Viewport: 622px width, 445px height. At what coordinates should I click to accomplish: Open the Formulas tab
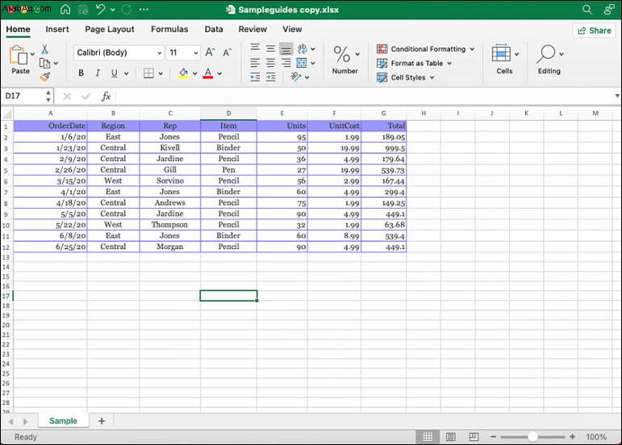point(169,29)
